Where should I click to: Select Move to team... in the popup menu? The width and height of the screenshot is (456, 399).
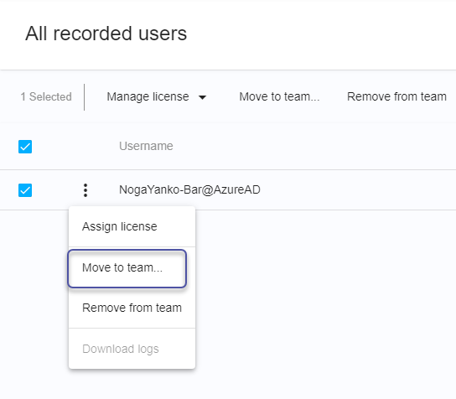[127, 268]
